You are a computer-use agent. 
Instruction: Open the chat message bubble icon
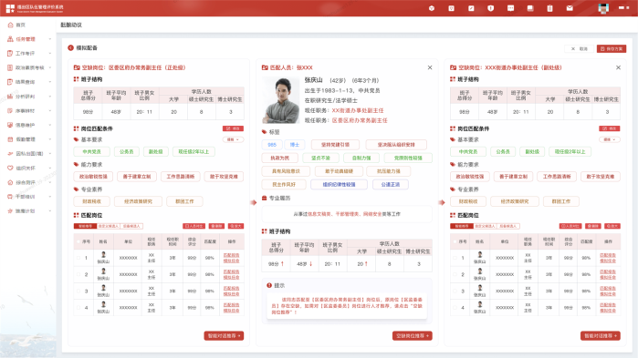(x=510, y=8)
